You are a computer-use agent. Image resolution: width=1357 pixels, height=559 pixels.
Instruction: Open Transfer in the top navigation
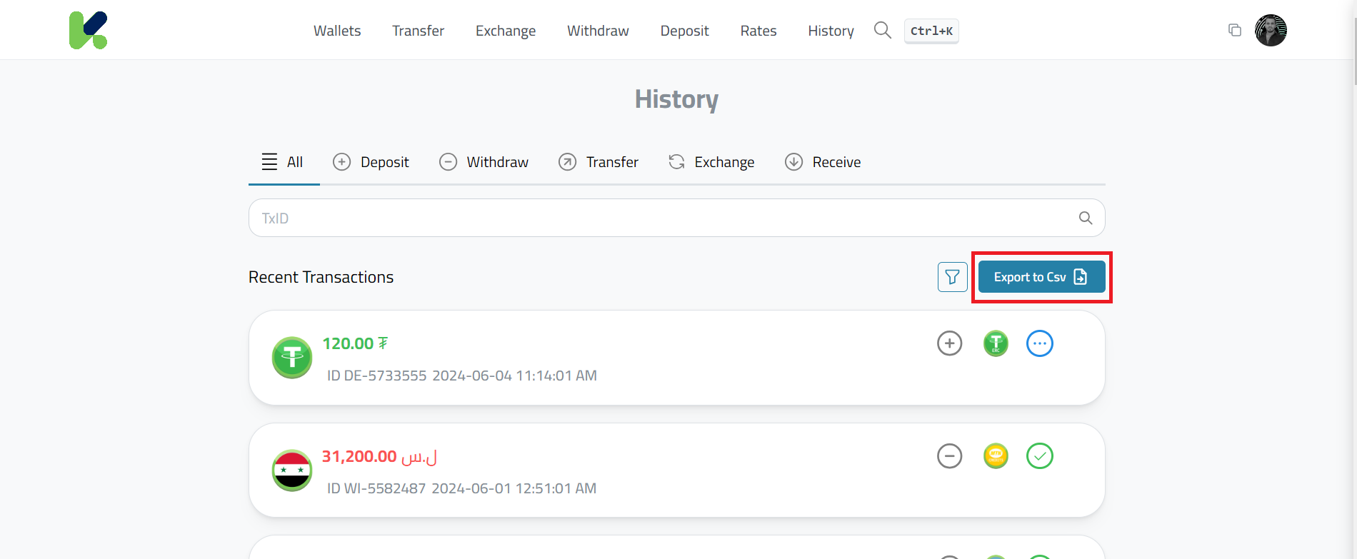click(418, 31)
